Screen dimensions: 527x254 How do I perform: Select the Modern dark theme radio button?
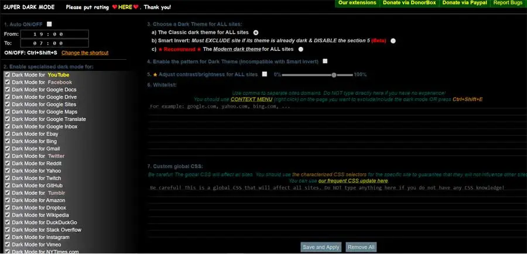coord(301,49)
